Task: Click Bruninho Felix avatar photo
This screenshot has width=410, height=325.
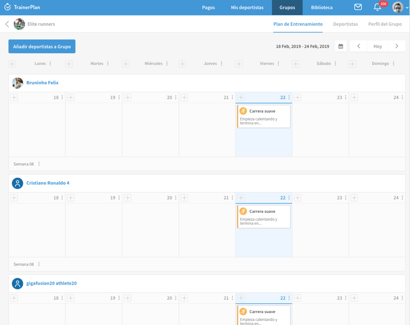Action: tap(17, 83)
